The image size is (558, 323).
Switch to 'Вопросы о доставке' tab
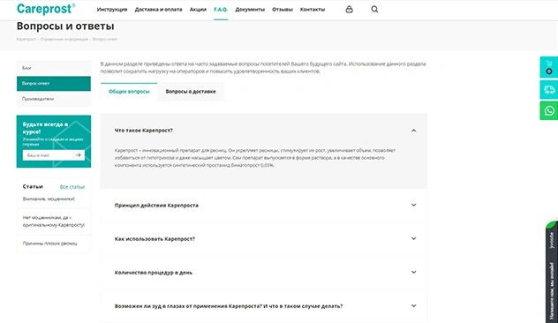tap(191, 92)
